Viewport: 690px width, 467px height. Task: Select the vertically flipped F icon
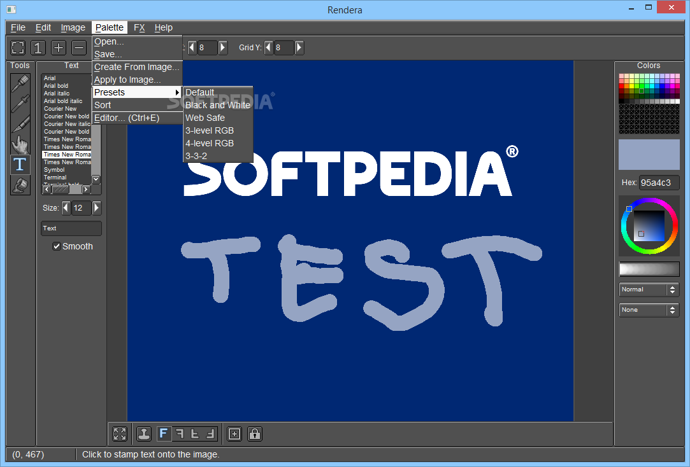pyautogui.click(x=195, y=434)
